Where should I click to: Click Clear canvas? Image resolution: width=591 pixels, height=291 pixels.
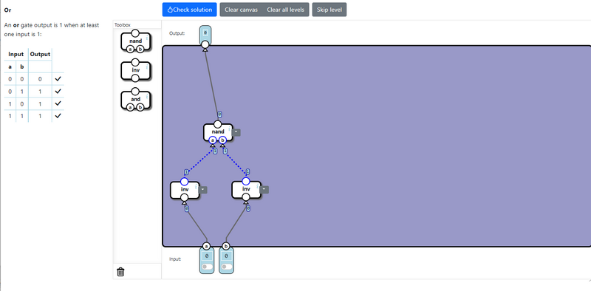242,10
